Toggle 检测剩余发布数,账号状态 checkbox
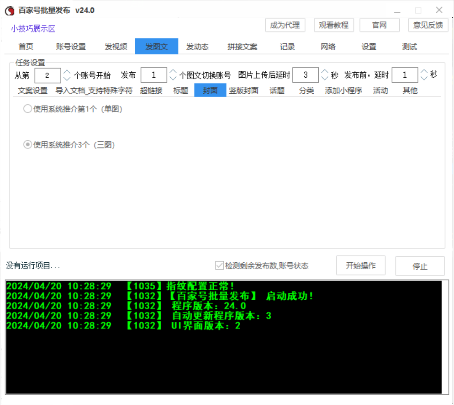Screen dimensions: 454x405 coord(262,266)
